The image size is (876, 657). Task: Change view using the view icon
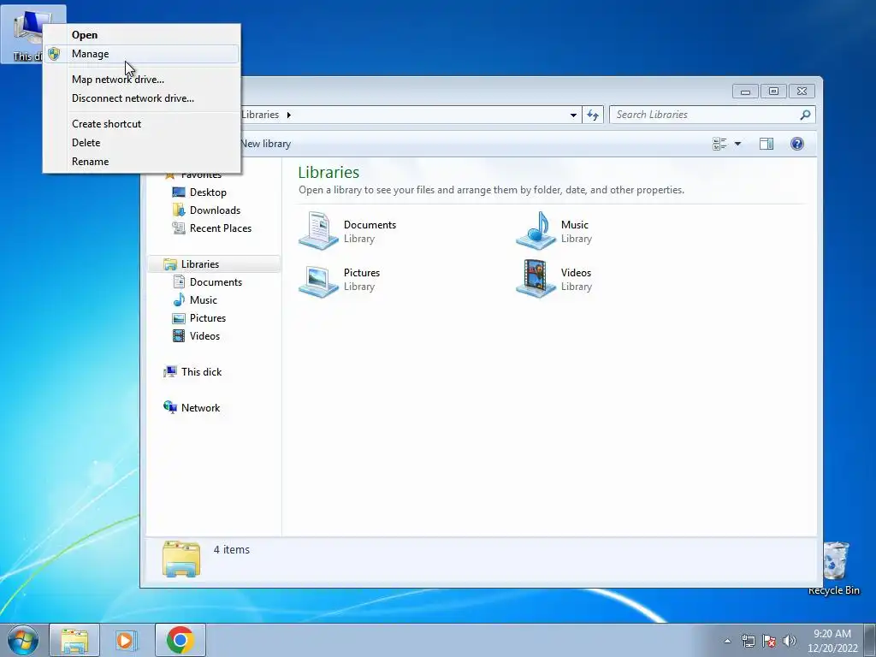coord(719,144)
